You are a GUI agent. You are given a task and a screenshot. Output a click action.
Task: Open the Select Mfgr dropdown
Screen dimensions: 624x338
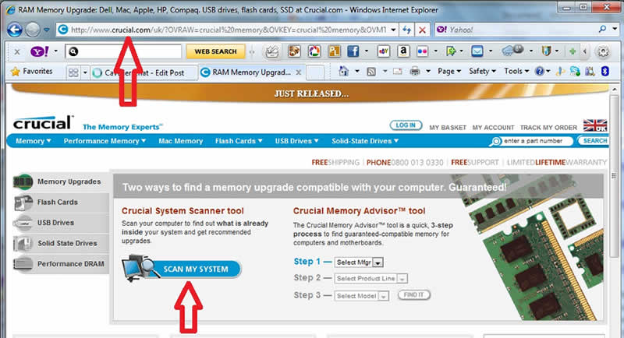click(x=359, y=262)
